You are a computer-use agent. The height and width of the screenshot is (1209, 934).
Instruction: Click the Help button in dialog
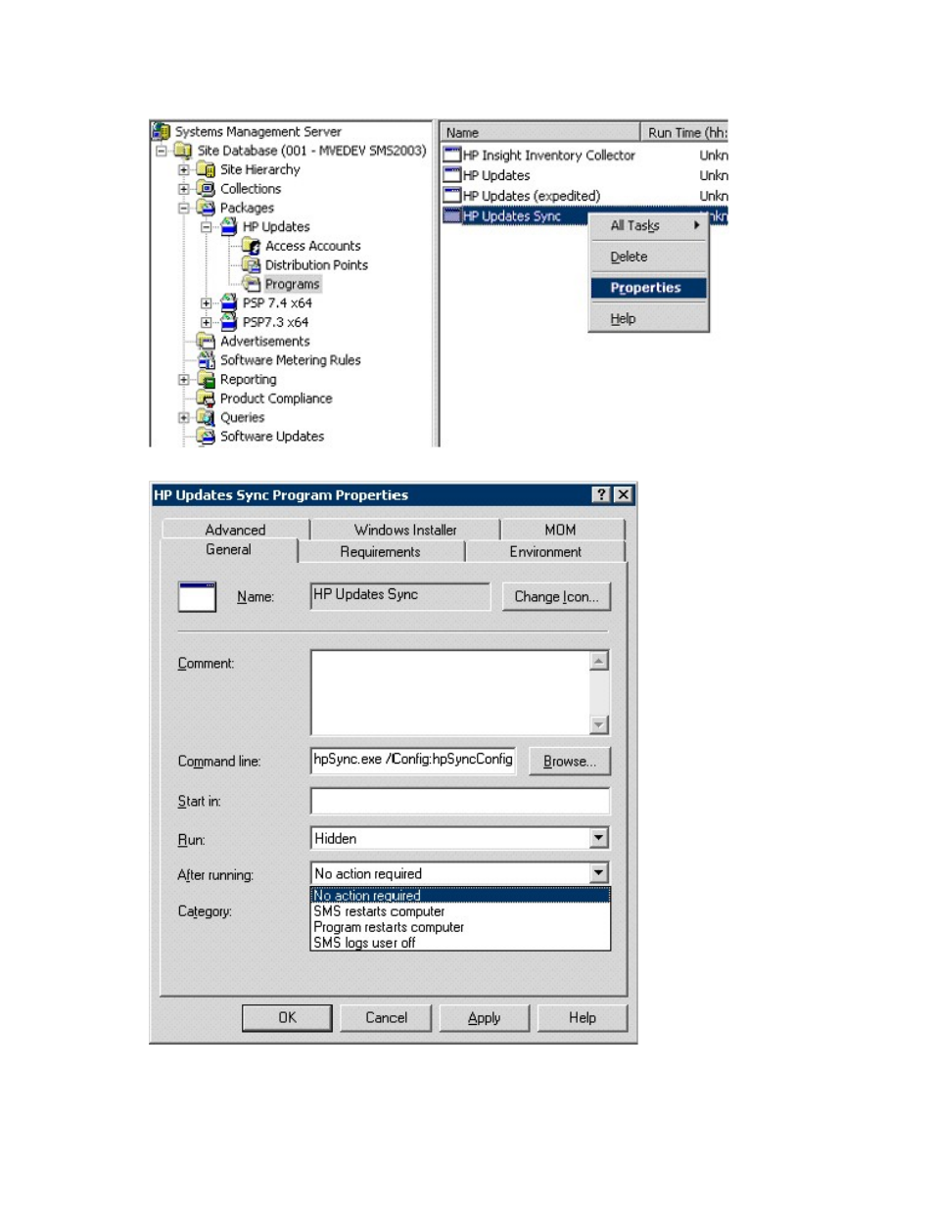(x=583, y=1018)
